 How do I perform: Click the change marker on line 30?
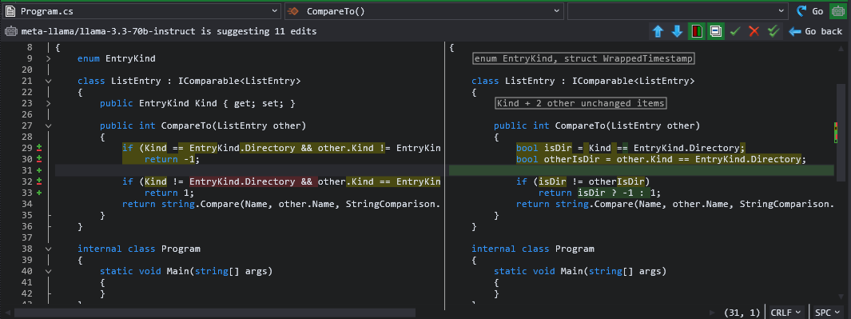coord(39,159)
